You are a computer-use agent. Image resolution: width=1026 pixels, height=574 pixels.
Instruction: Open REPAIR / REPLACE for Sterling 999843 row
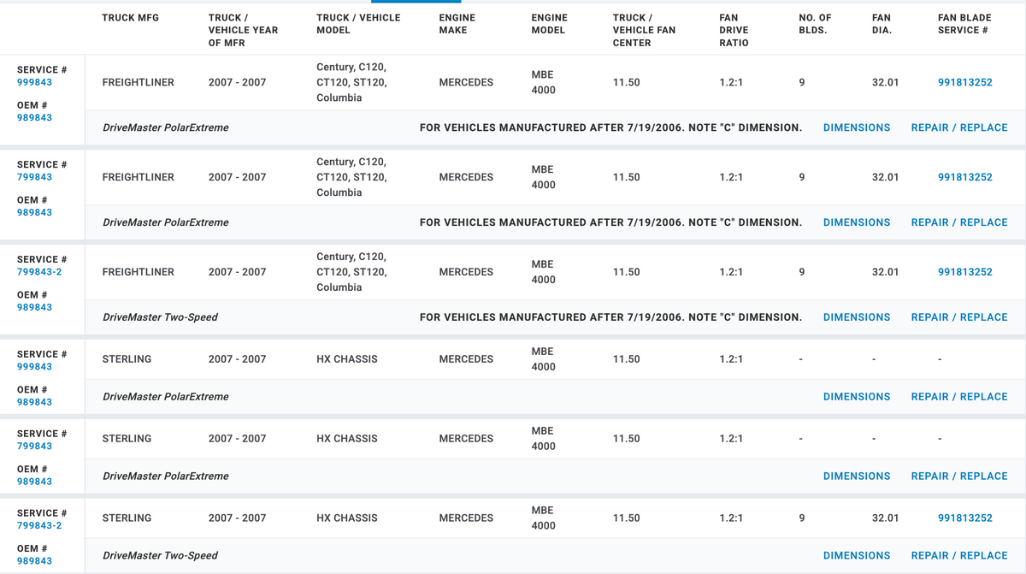[959, 397]
